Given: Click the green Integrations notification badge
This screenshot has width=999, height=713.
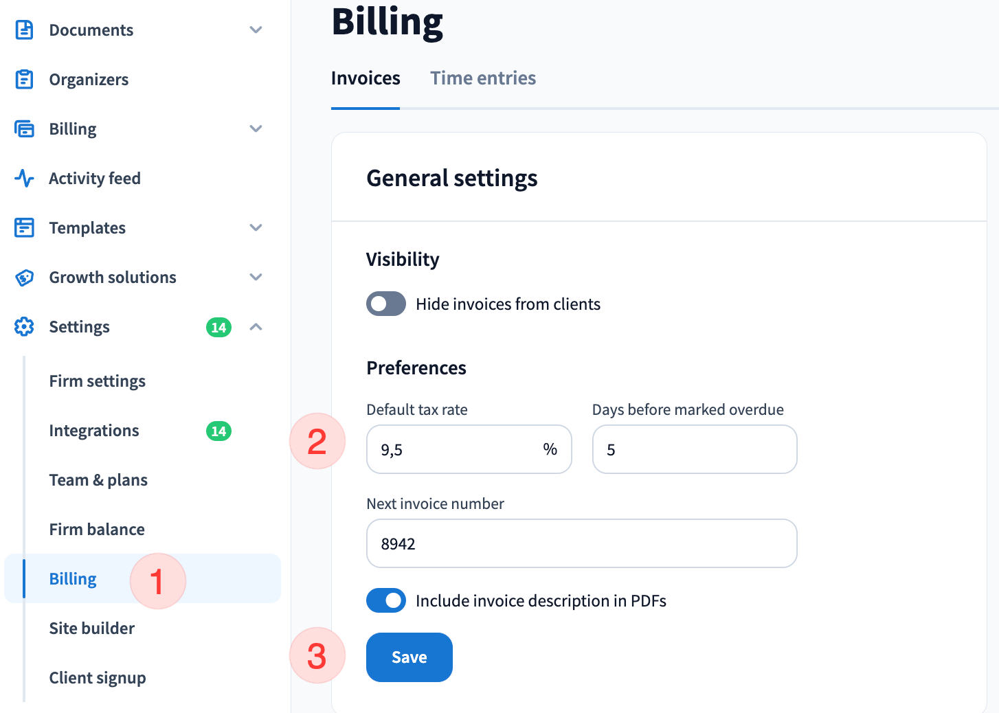Looking at the screenshot, I should (218, 431).
